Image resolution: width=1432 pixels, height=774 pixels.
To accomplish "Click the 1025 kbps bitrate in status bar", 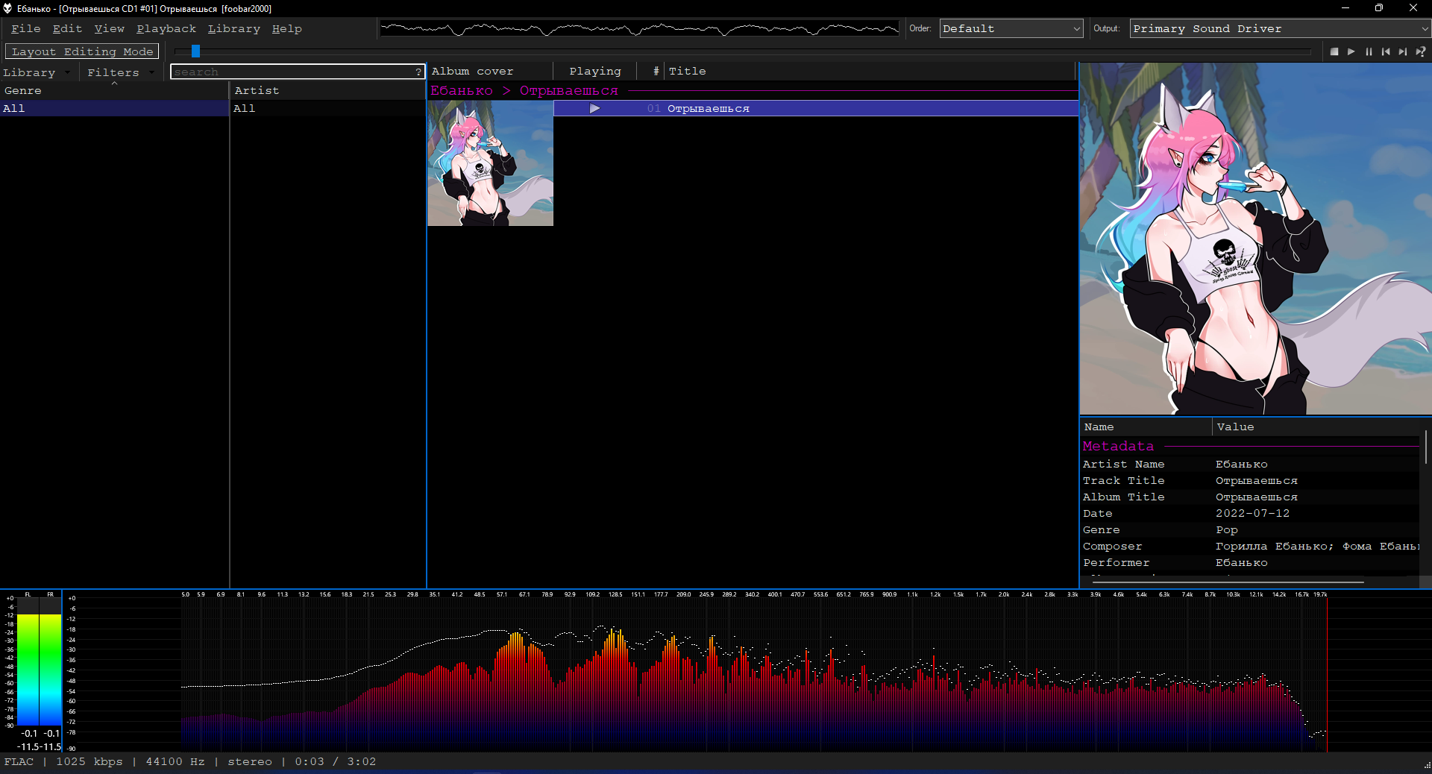I will tap(89, 762).
